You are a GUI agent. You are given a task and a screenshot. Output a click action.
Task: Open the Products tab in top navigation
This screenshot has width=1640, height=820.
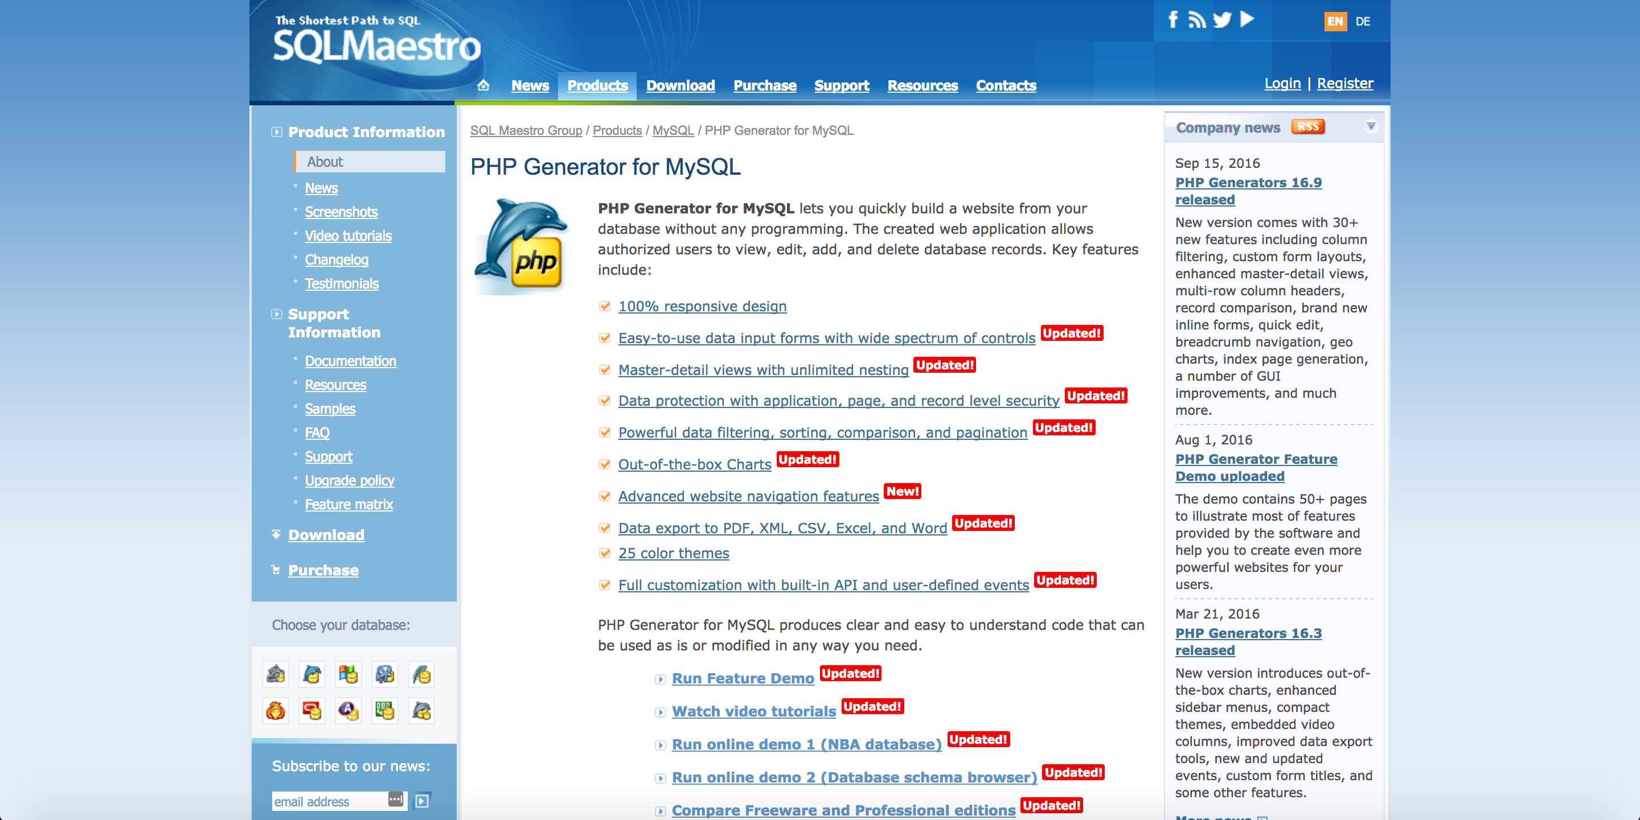click(x=597, y=86)
